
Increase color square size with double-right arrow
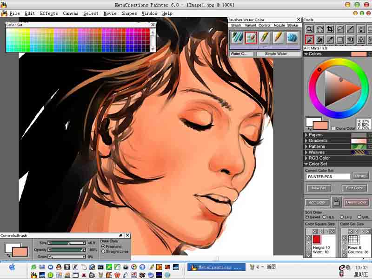coord(332,232)
